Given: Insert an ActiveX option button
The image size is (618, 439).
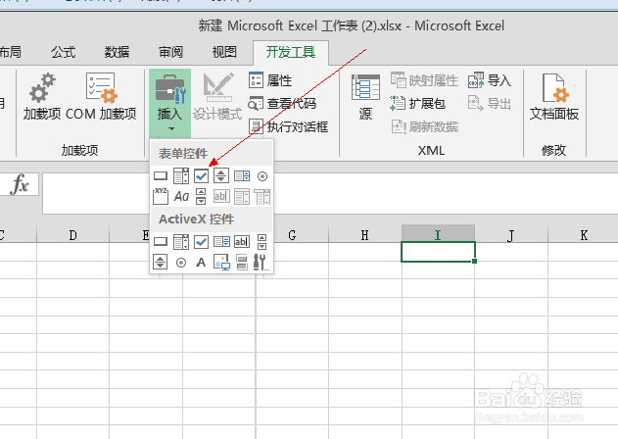Looking at the screenshot, I should [x=181, y=263].
